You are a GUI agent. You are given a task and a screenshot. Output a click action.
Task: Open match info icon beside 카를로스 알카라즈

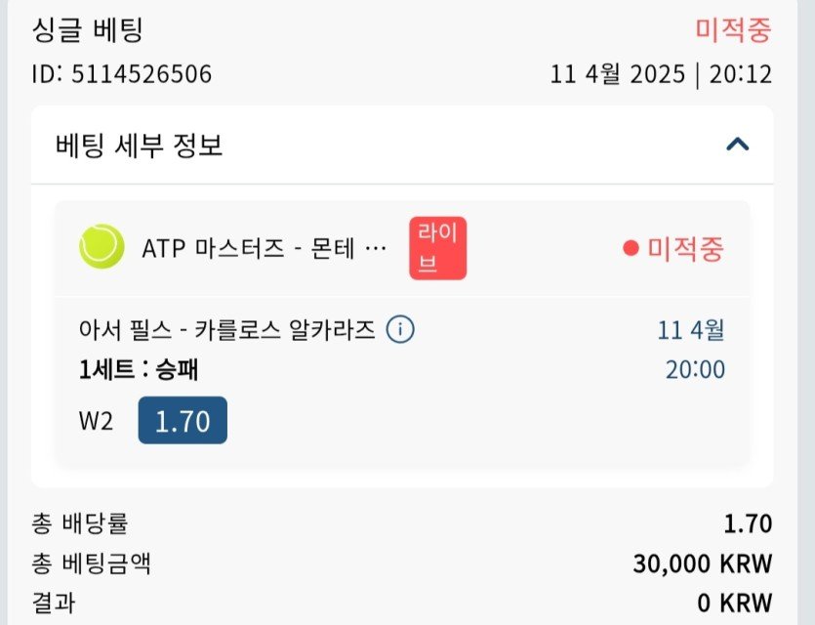(x=400, y=329)
